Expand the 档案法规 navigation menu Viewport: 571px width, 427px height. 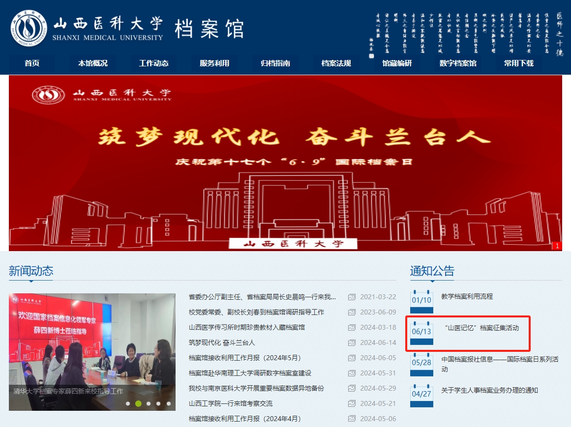pyautogui.click(x=336, y=63)
